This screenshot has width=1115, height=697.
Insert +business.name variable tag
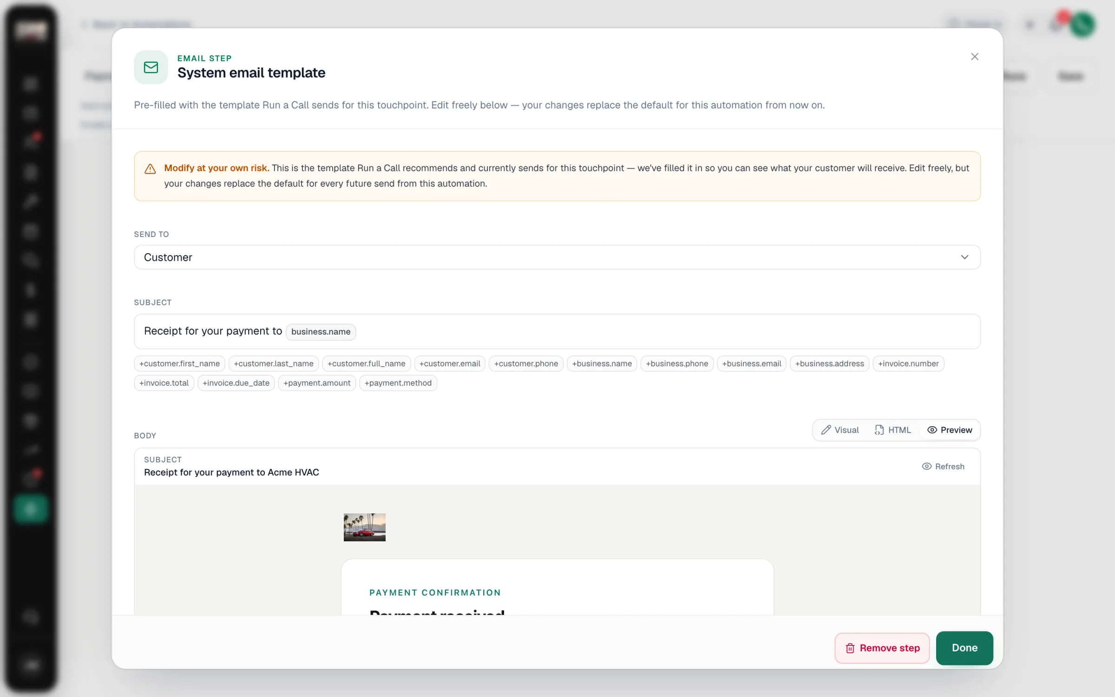602,363
